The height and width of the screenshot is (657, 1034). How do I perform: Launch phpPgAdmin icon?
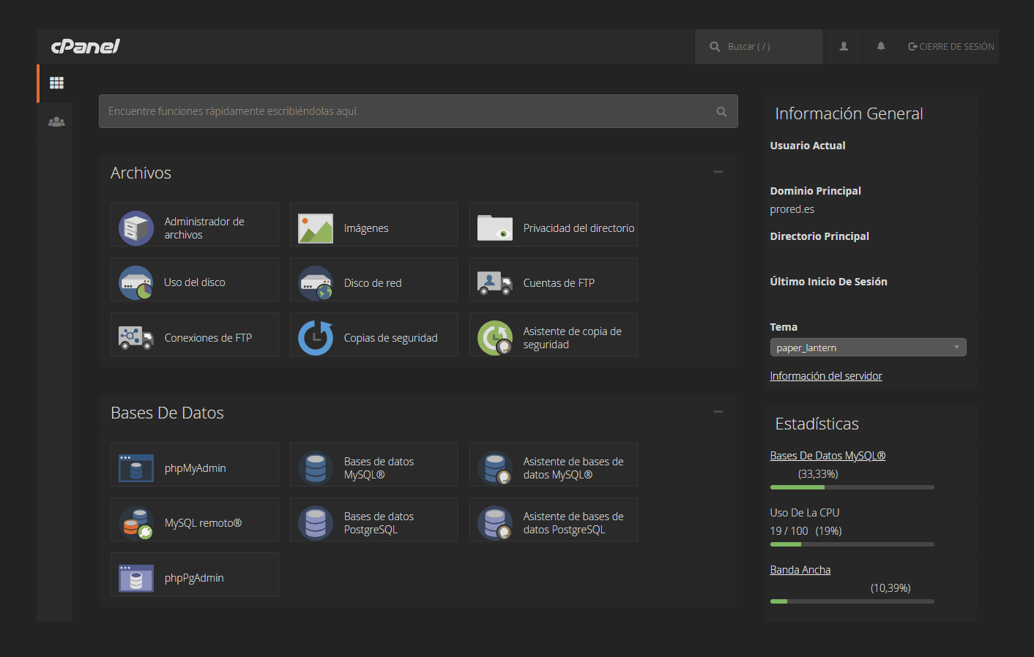(136, 578)
